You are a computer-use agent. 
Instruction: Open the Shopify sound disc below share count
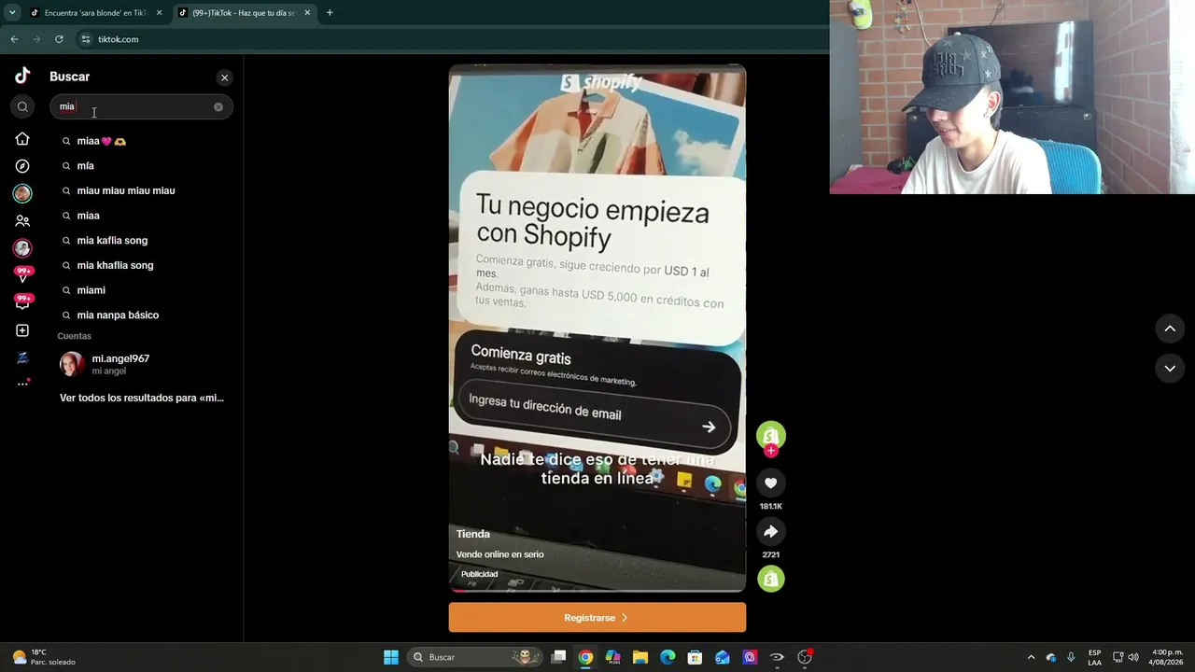pos(770,580)
